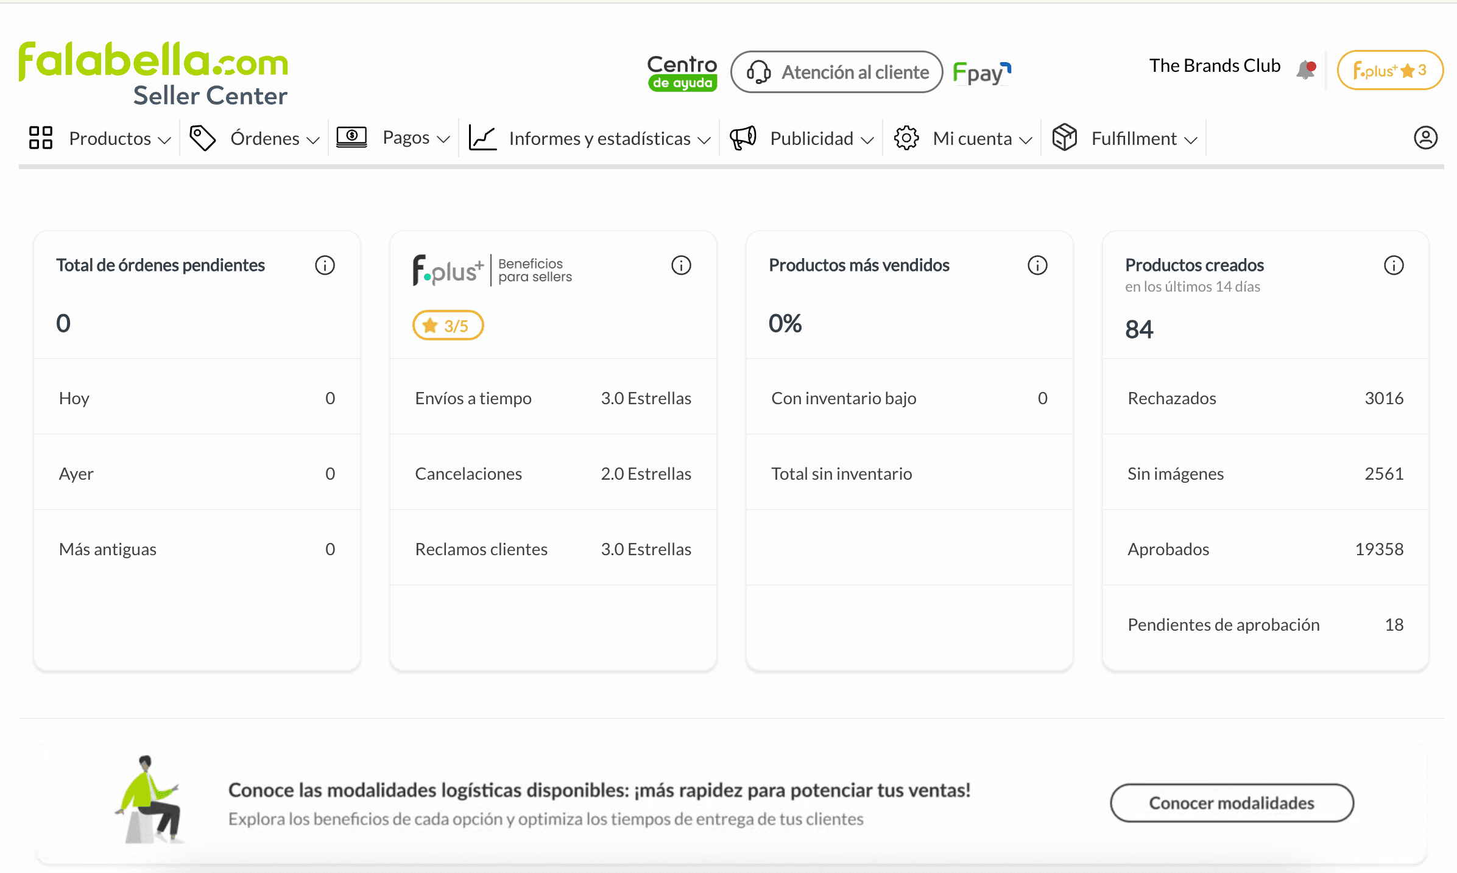Click the Conocer modalidades button

coord(1232,803)
